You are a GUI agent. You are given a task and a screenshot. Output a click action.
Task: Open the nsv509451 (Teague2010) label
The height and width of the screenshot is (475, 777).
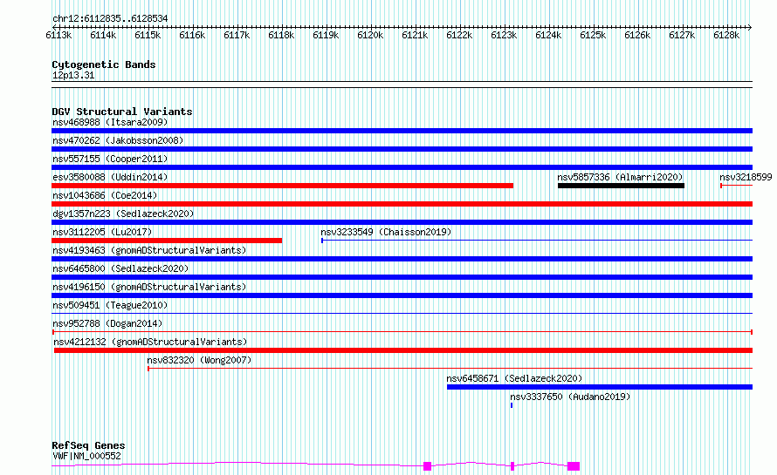[x=110, y=305]
